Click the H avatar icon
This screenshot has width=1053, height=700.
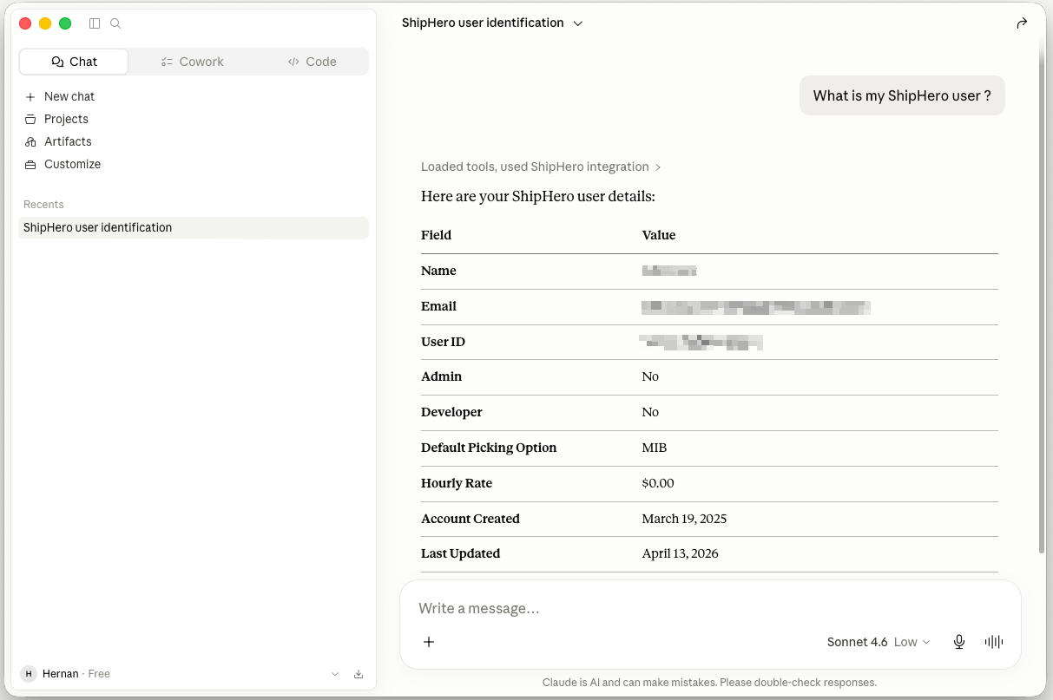[29, 674]
